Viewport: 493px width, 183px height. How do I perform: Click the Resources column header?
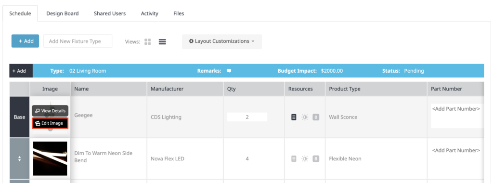(x=305, y=89)
